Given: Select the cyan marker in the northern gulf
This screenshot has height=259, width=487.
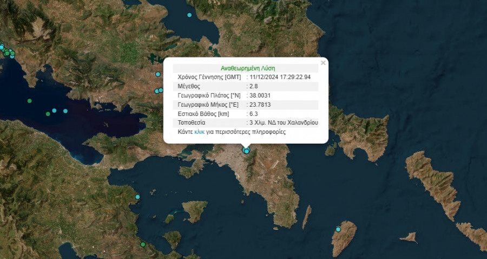Looking at the screenshot, I should [x=189, y=15].
